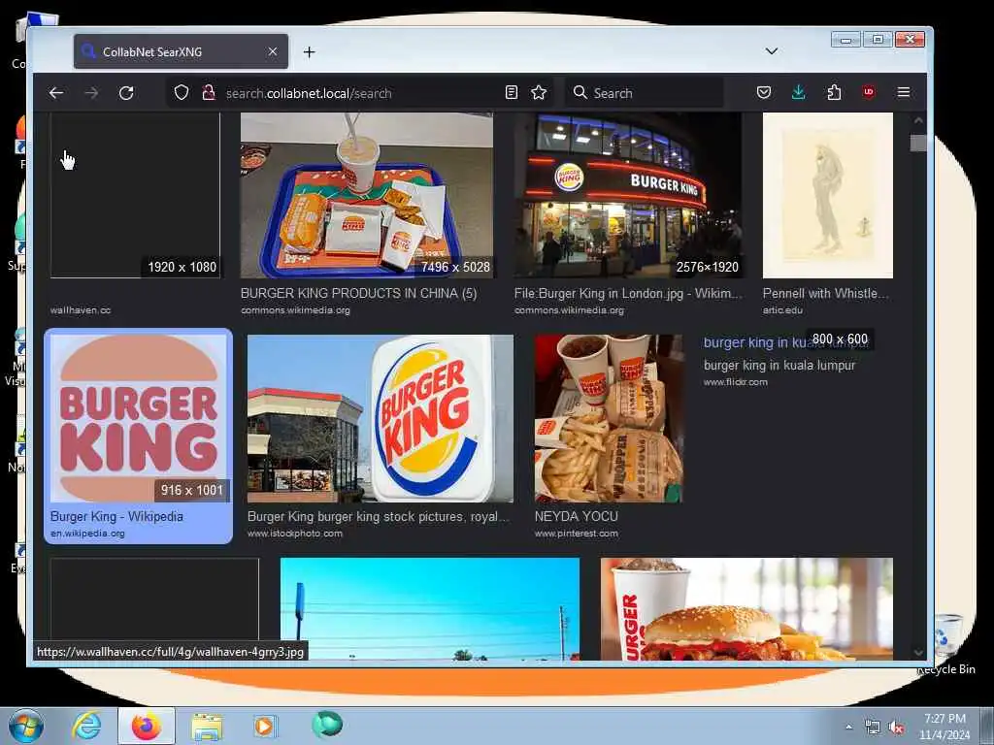
Task: Open the Firefox downloads panel
Action: pos(799,92)
